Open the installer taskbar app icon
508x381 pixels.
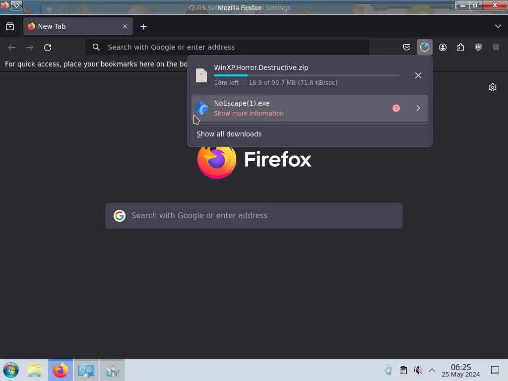coord(112,370)
